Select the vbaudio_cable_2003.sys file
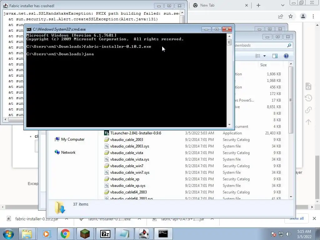 pyautogui.click(x=130, y=146)
